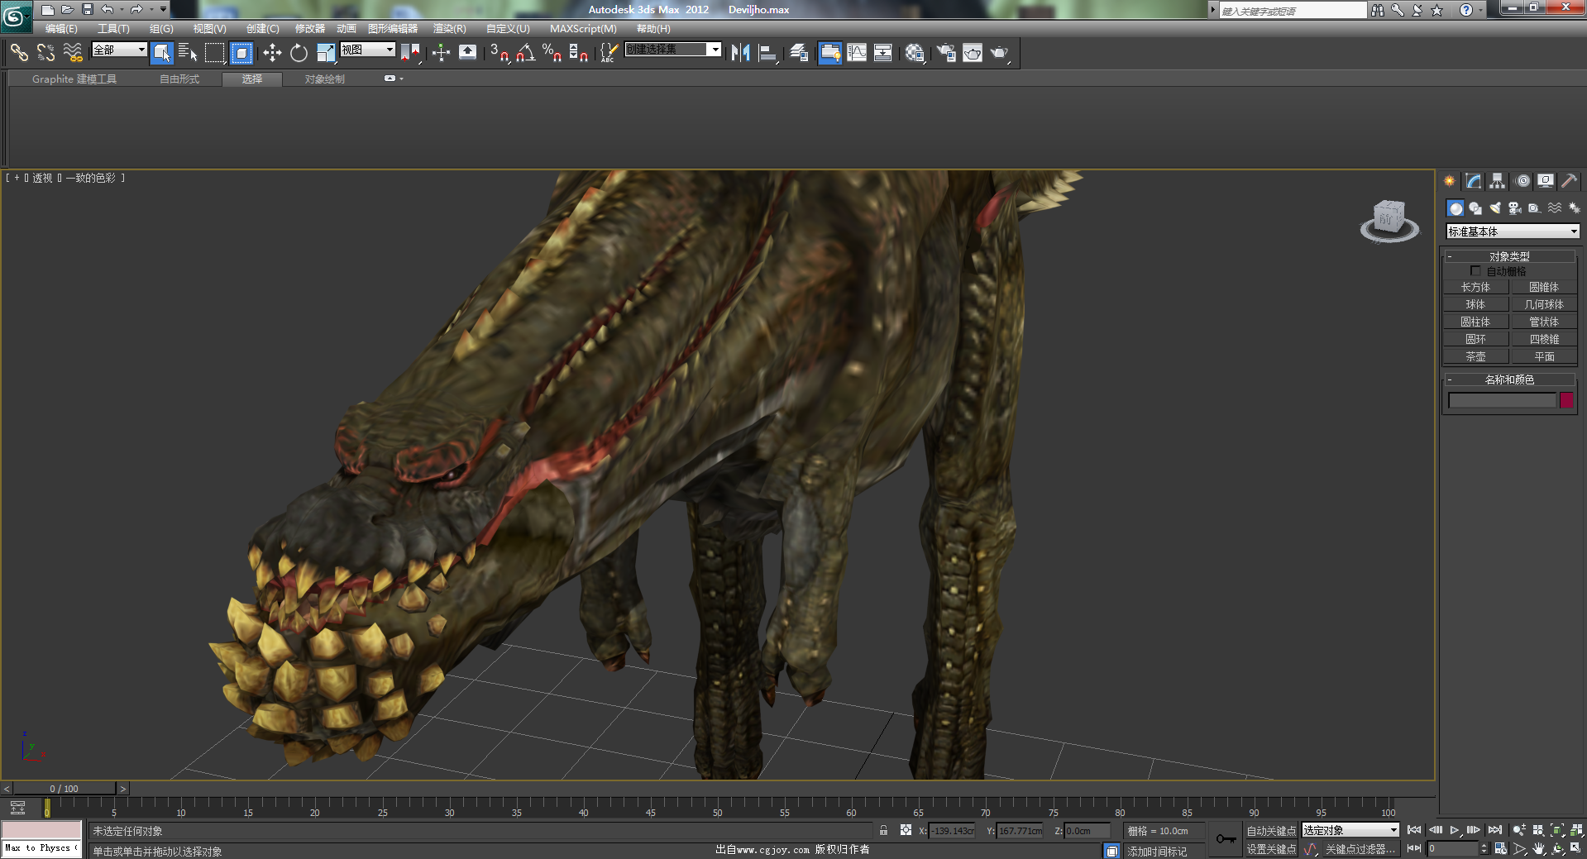Click the Render Production teapot

1000,53
